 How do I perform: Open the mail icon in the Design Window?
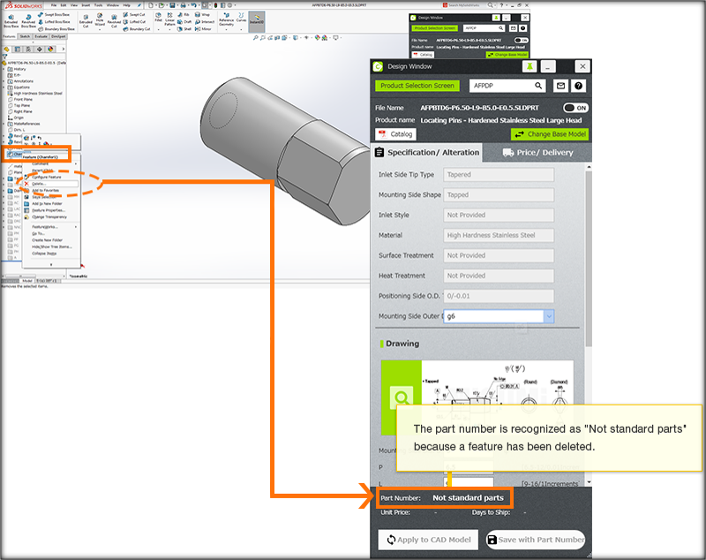[x=560, y=86]
